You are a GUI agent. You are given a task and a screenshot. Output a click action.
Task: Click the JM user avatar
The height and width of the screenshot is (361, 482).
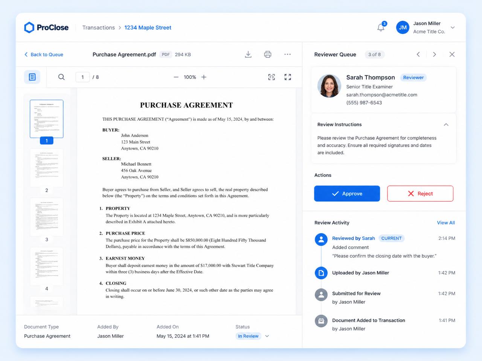[403, 27]
